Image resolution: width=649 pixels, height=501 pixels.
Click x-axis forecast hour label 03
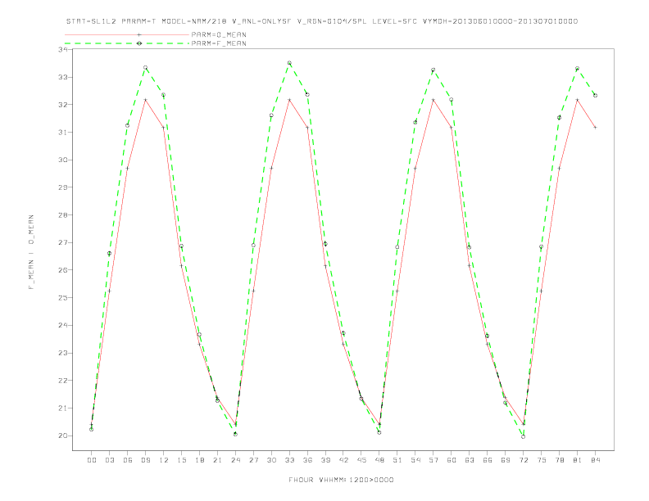109,460
